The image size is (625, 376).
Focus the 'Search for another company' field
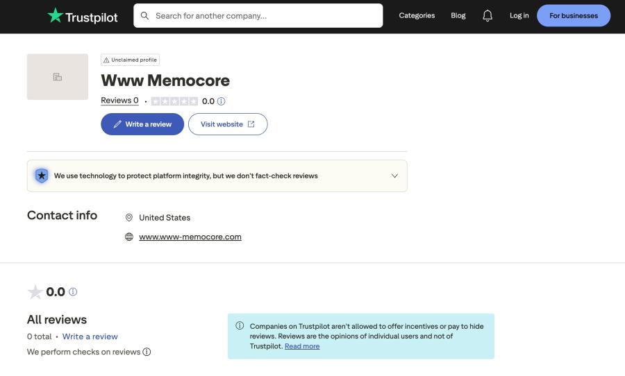pos(264,15)
